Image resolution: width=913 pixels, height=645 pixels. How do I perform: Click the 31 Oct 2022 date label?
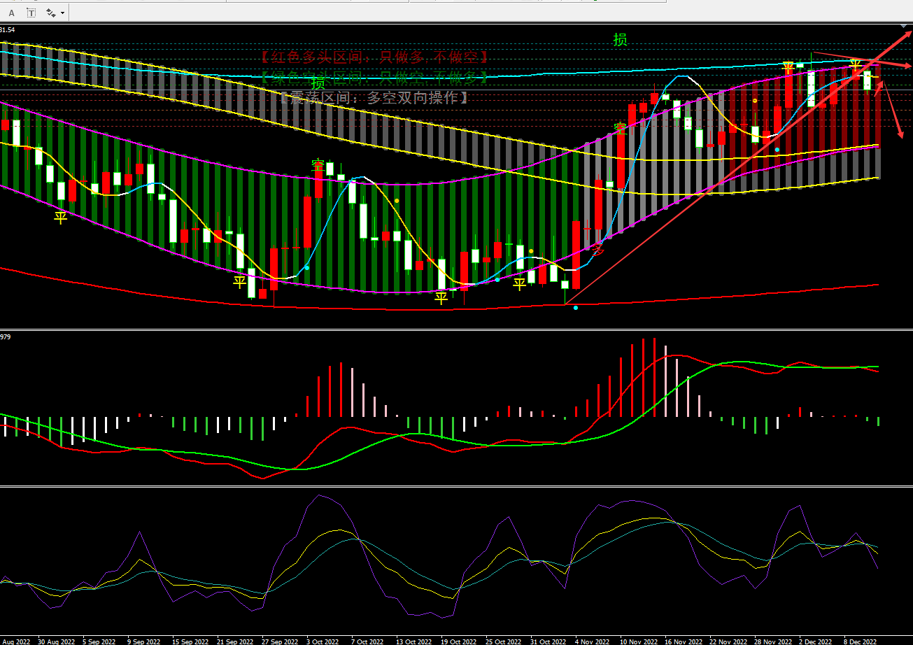pos(548,642)
